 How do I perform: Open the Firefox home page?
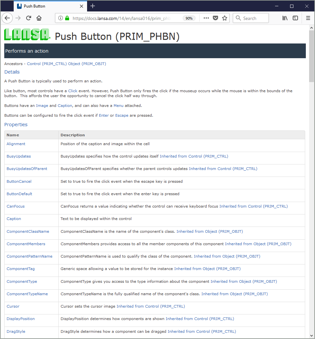[x=39, y=18]
